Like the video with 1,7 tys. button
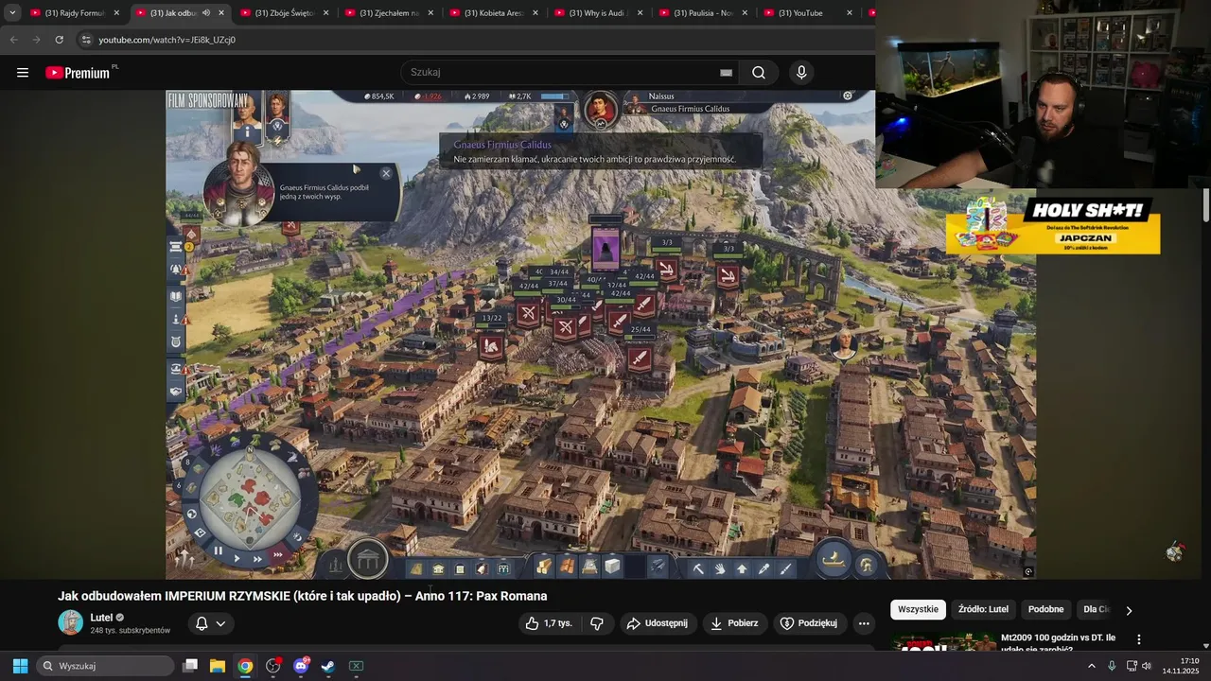This screenshot has height=681, width=1211. (x=549, y=623)
